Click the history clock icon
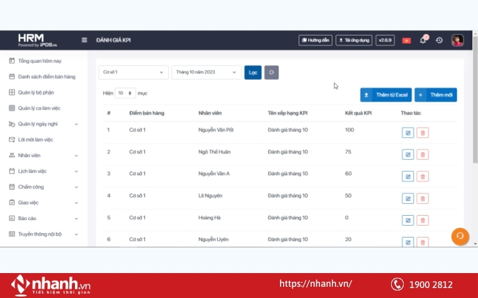This screenshot has width=478, height=298. [439, 40]
